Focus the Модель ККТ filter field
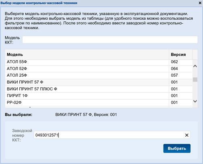Image resolution: width=203 pixels, height=164 pixels. click(110, 40)
